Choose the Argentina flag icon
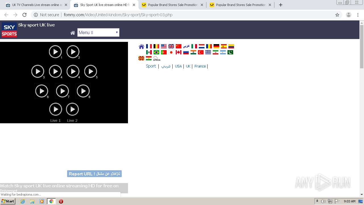 coord(223,52)
